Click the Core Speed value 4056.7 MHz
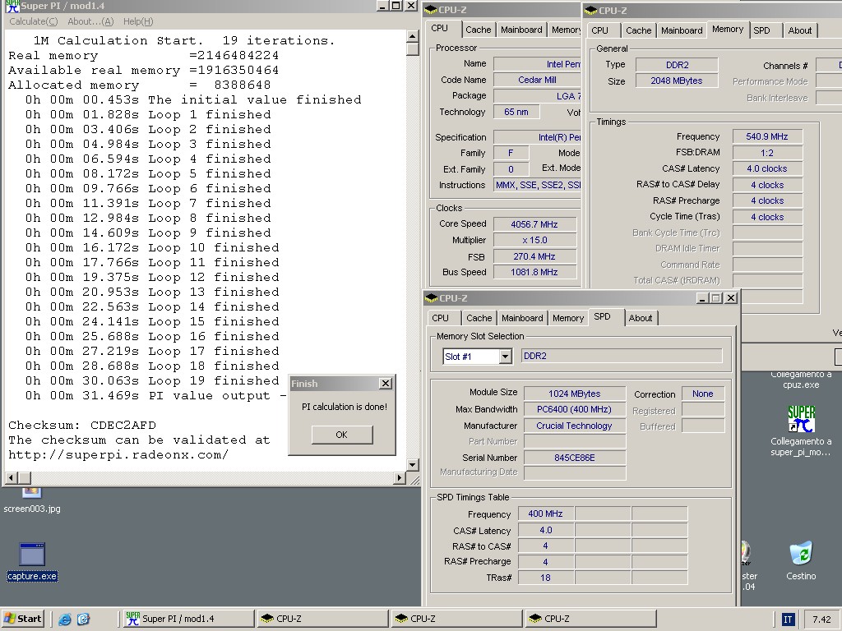This screenshot has height=631, width=842. click(x=534, y=224)
